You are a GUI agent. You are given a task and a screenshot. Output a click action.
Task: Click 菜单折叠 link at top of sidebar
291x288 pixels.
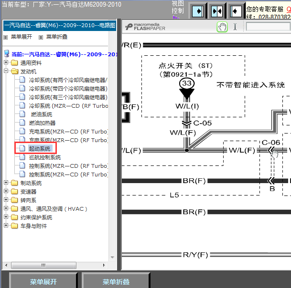[57, 37]
